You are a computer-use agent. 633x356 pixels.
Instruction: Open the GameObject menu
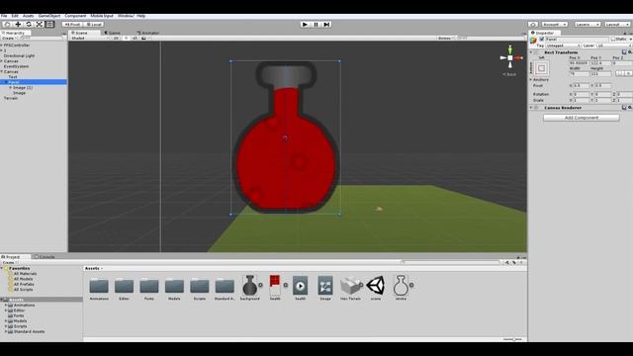click(49, 16)
